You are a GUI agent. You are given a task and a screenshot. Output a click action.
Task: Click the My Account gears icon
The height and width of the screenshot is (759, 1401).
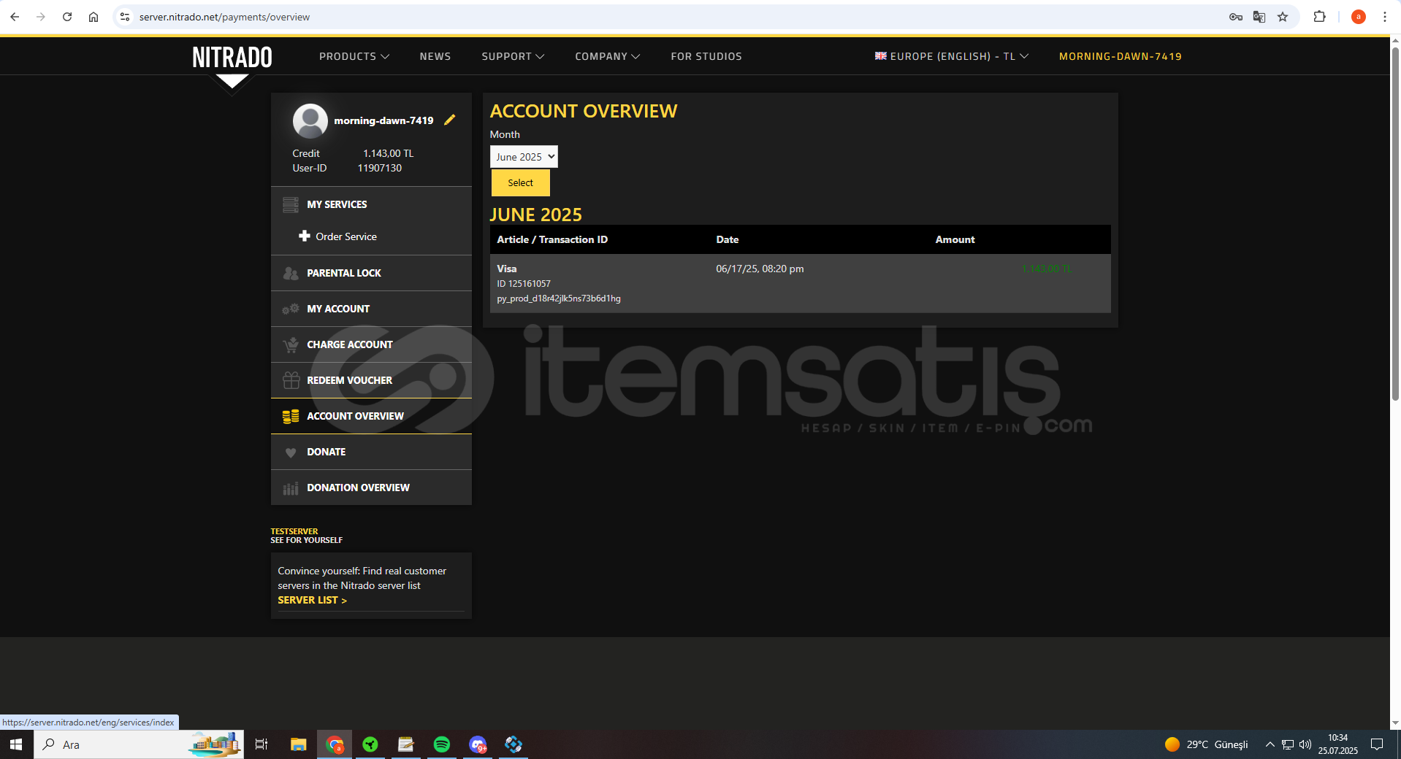point(291,309)
